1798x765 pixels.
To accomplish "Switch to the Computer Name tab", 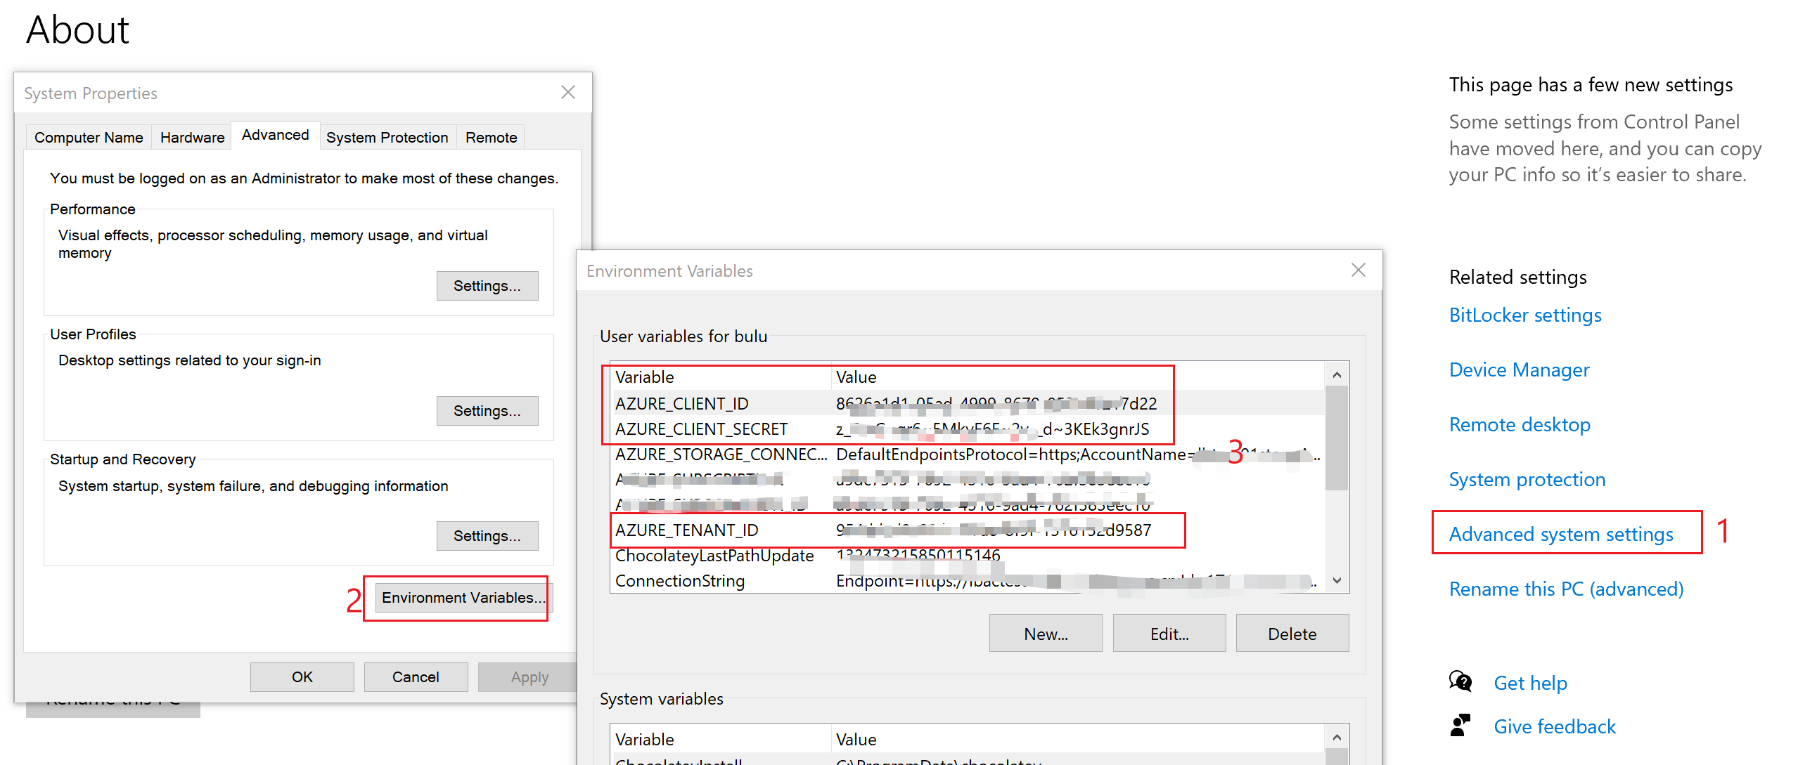I will click(89, 137).
